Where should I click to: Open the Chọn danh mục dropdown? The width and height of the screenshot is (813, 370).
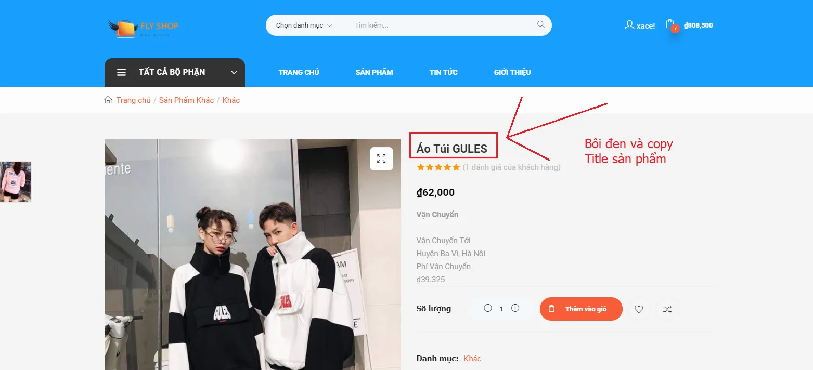pyautogui.click(x=304, y=25)
